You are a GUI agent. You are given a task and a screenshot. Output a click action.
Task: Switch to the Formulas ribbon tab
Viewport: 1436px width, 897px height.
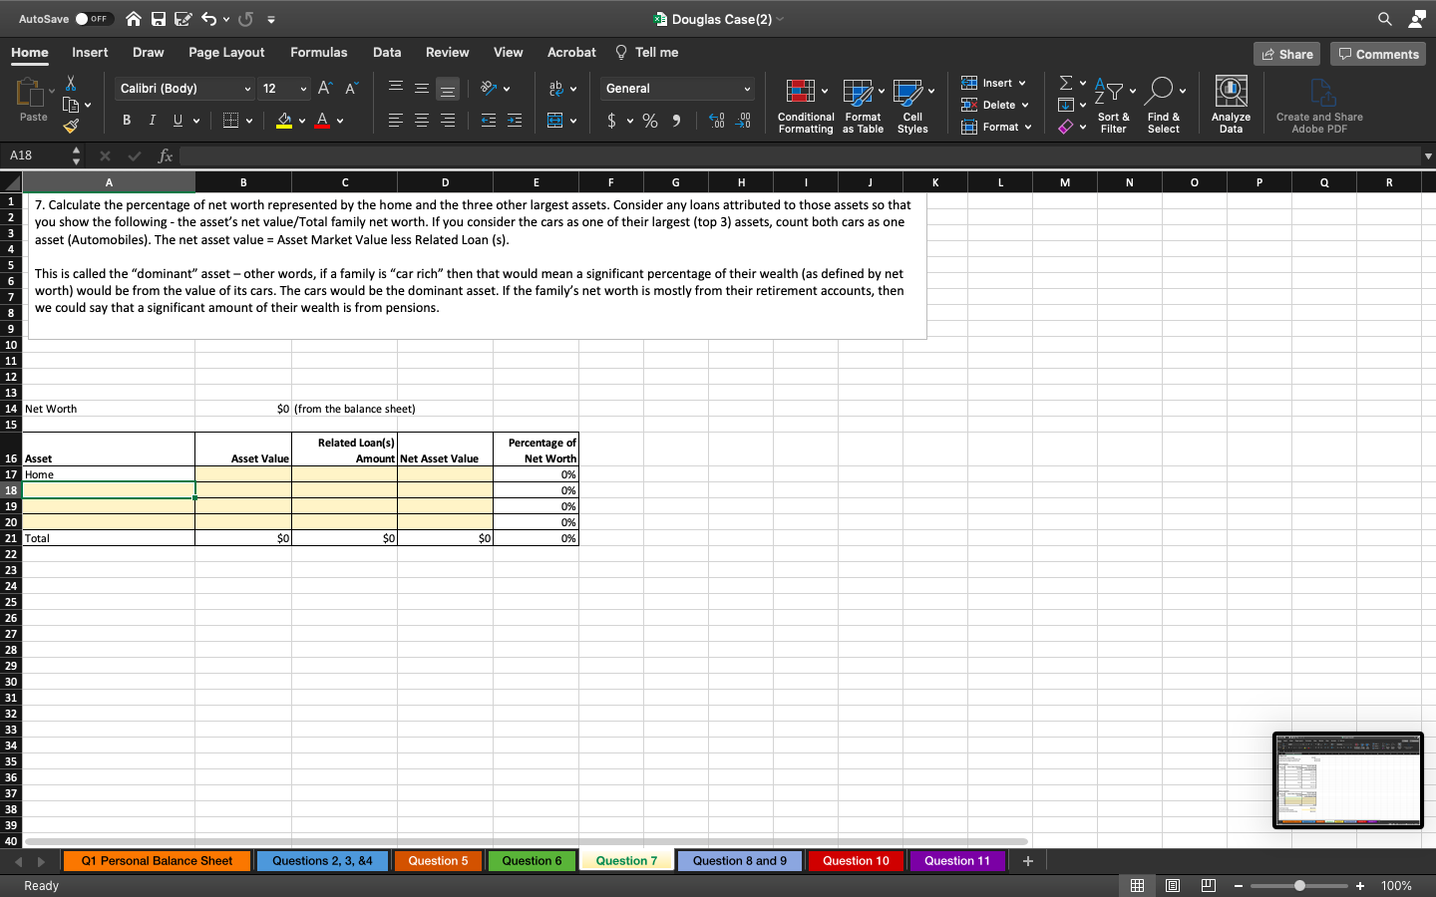coord(319,52)
